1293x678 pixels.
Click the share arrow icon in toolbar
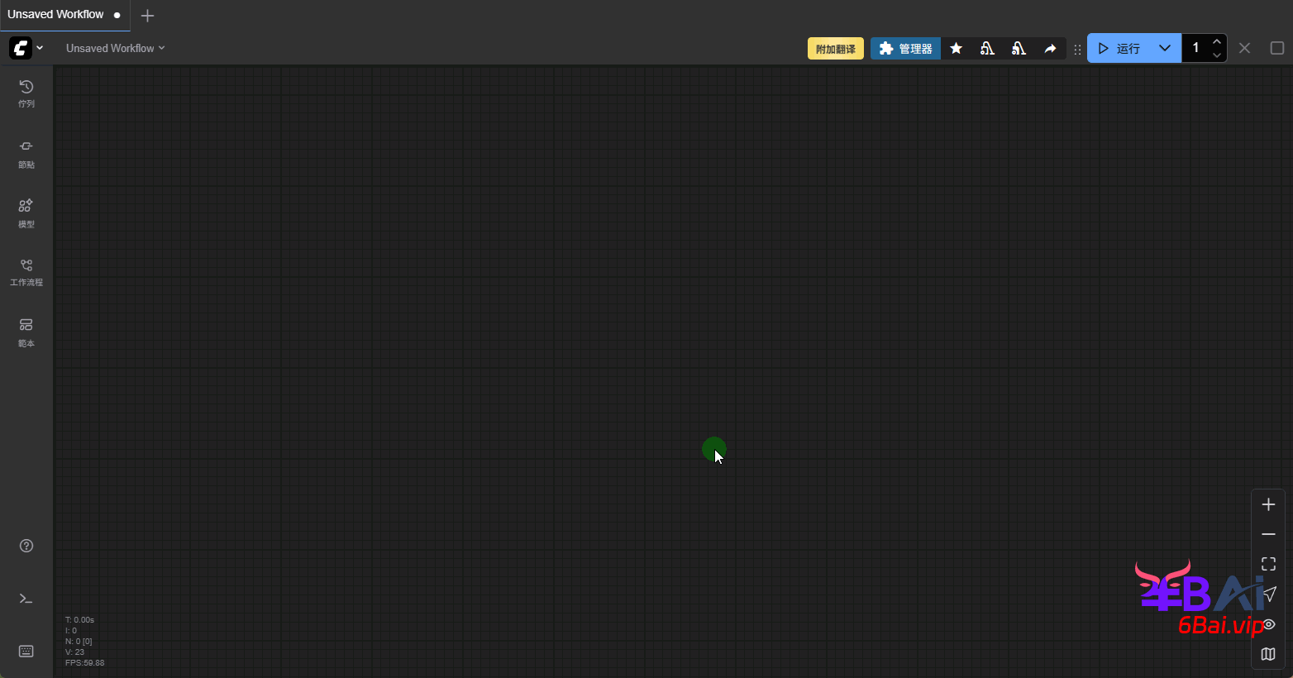tap(1050, 49)
